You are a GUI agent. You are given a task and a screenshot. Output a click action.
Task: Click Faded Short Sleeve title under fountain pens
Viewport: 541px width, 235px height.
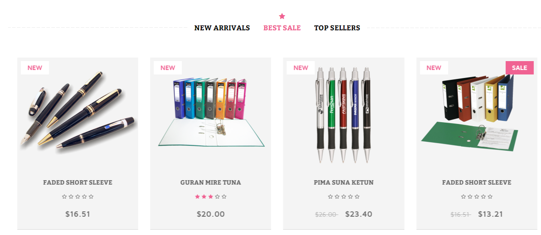78,182
